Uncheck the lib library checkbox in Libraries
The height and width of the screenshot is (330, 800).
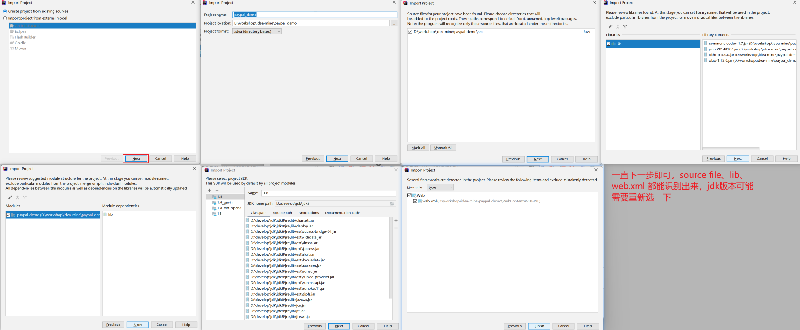[609, 44]
